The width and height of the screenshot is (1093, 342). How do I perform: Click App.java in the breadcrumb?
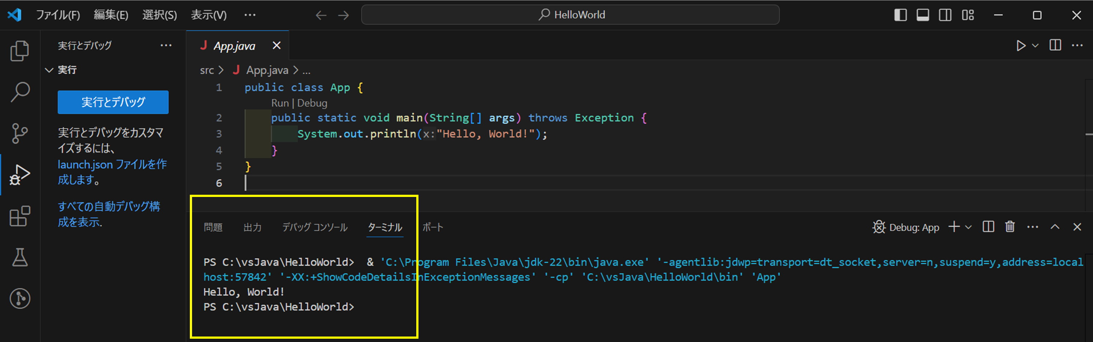point(267,71)
